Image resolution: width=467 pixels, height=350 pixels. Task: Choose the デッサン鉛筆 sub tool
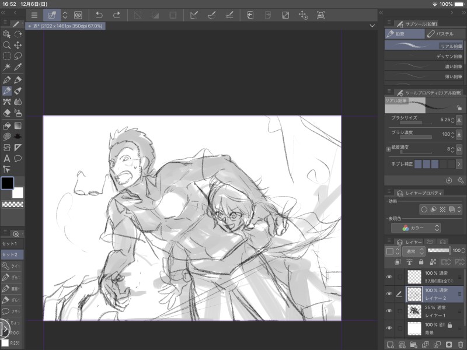424,56
